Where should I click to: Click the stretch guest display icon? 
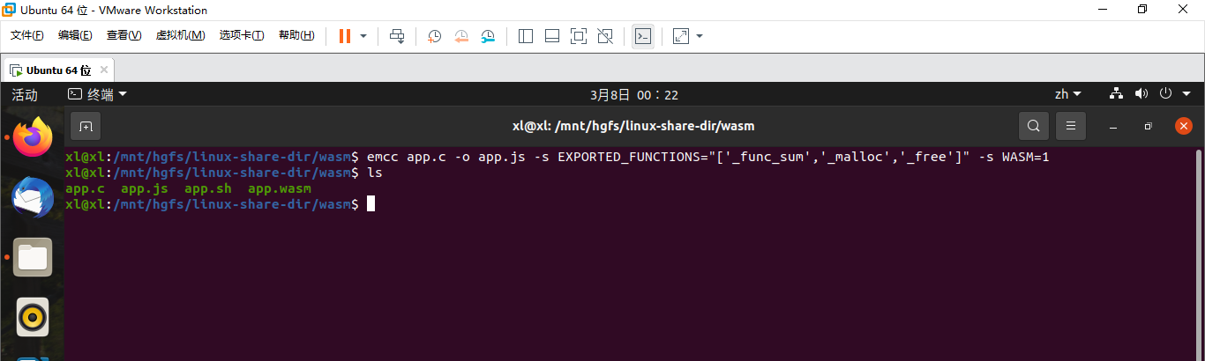pyautogui.click(x=680, y=36)
